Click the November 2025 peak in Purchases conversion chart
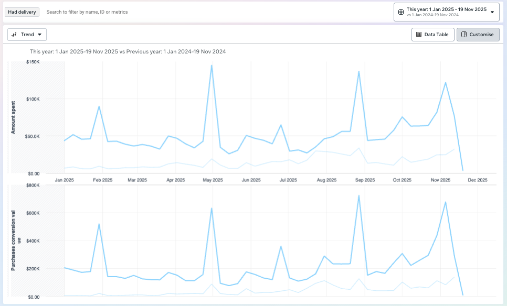Viewport: 507px width, 306px height. point(446,202)
